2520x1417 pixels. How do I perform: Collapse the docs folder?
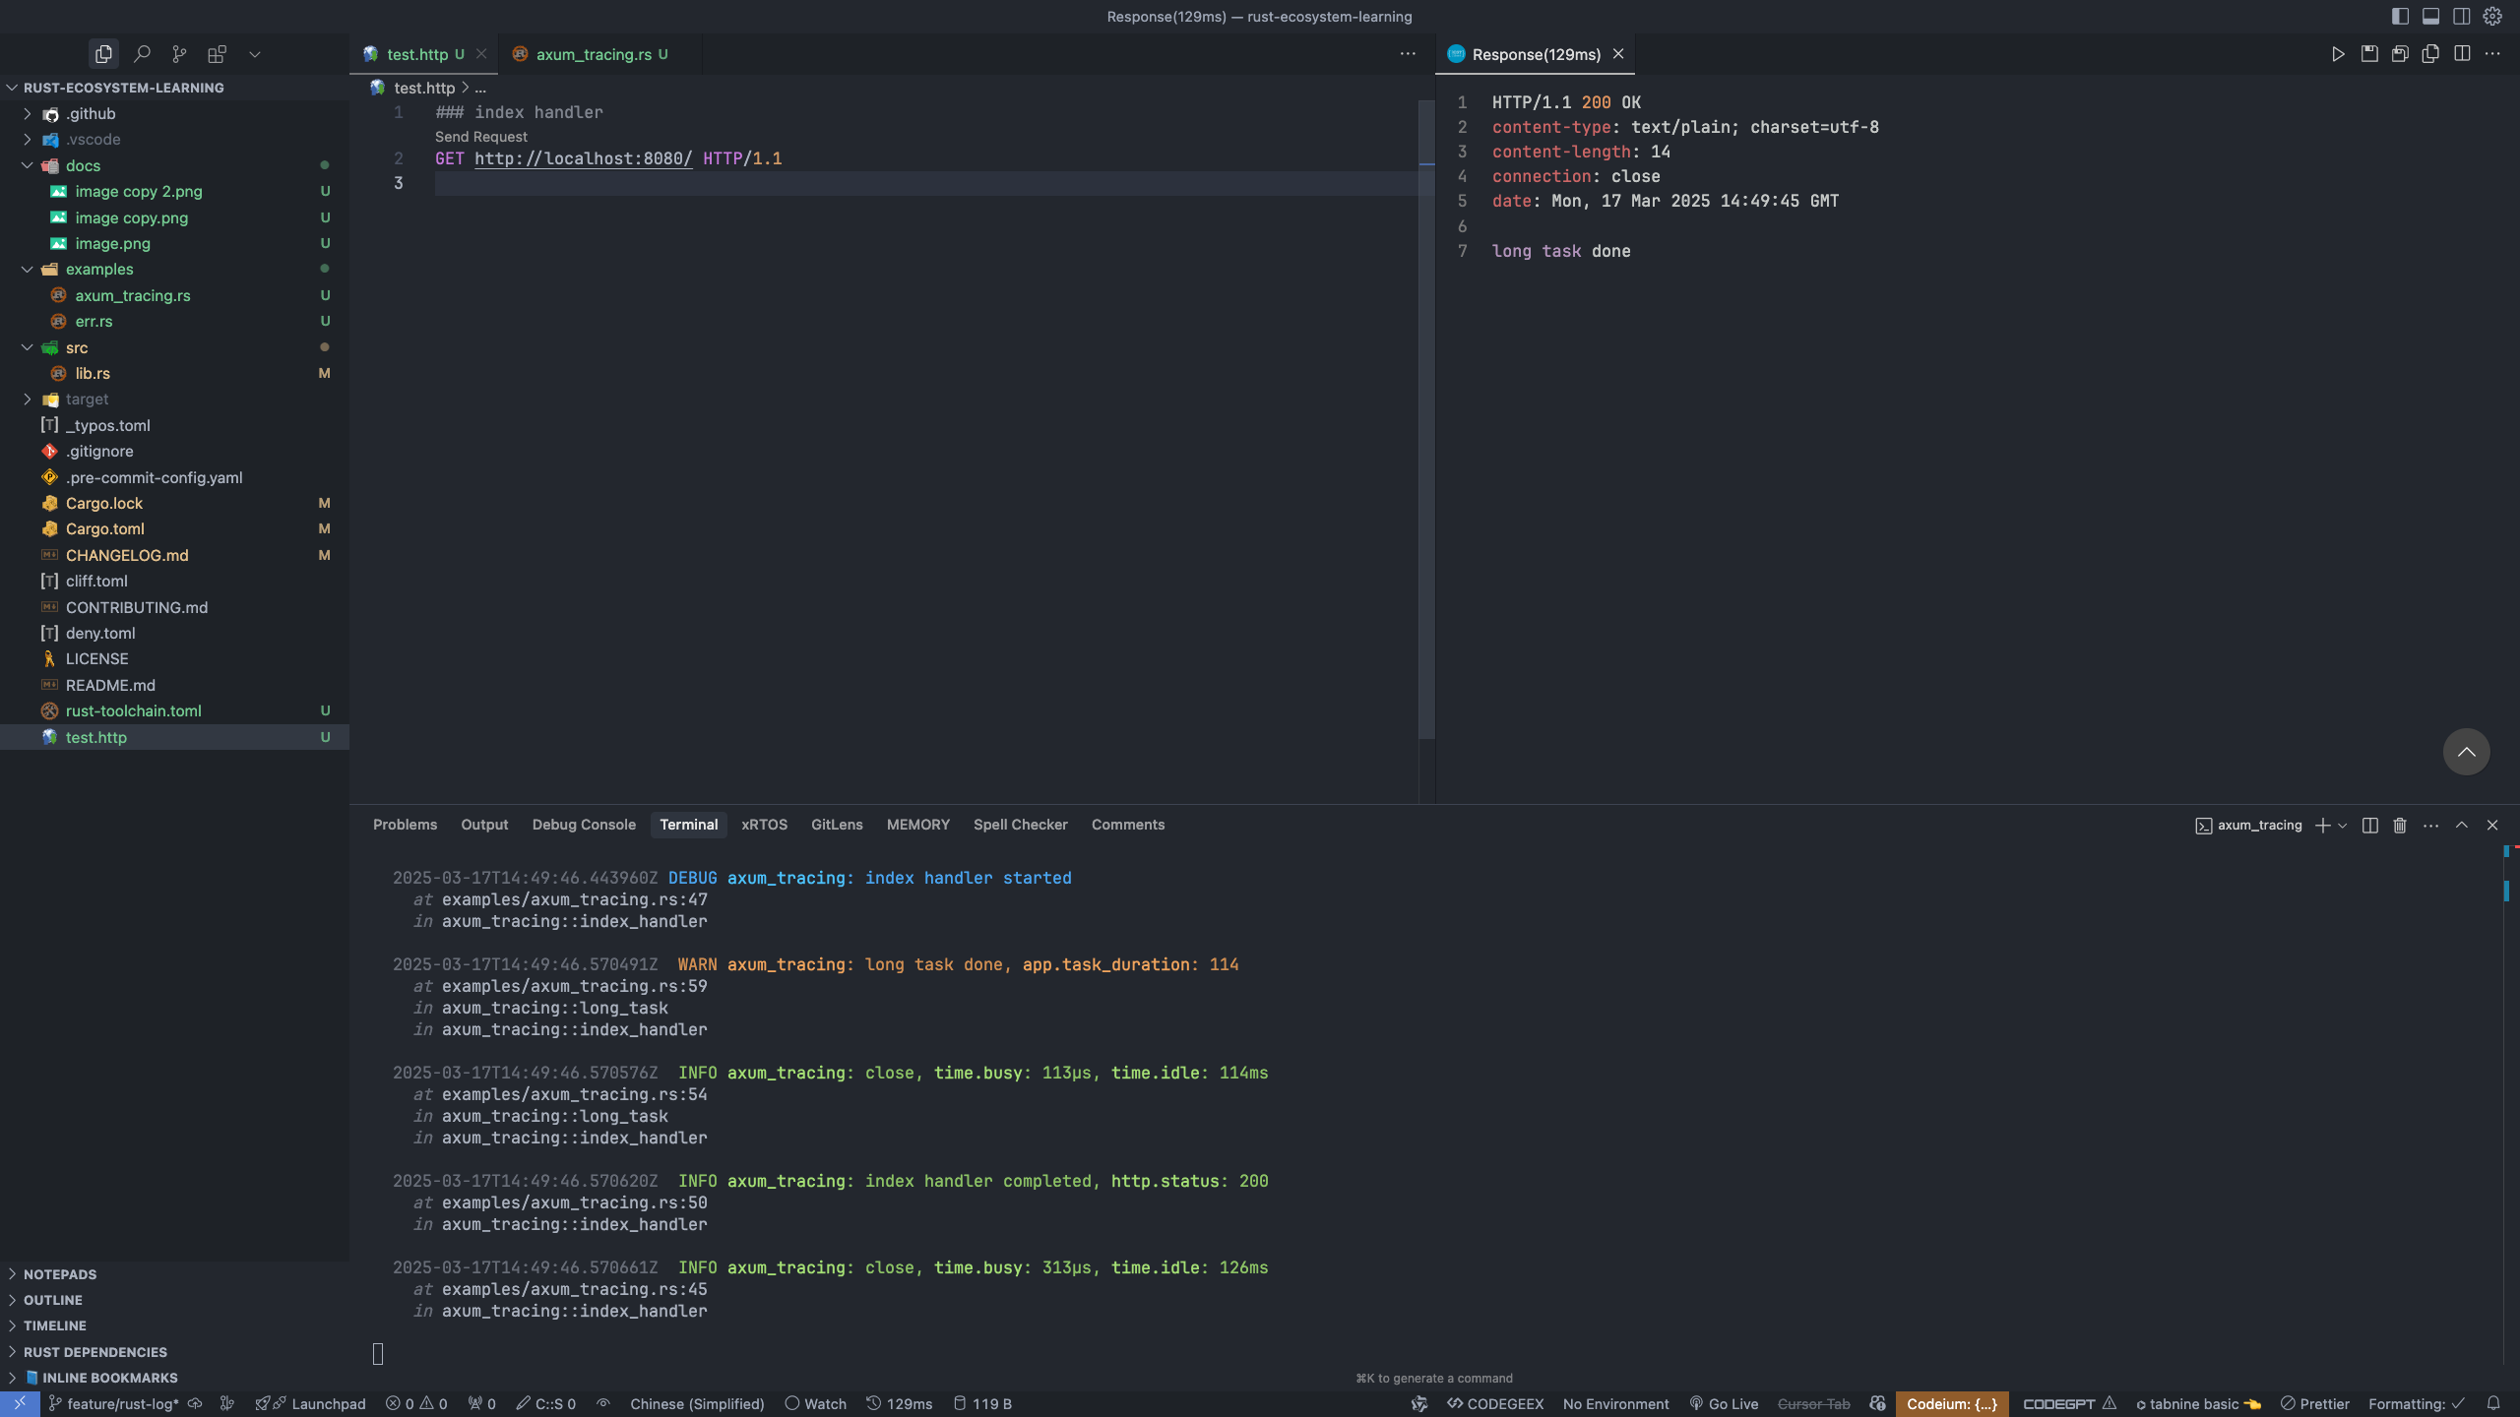[x=83, y=165]
